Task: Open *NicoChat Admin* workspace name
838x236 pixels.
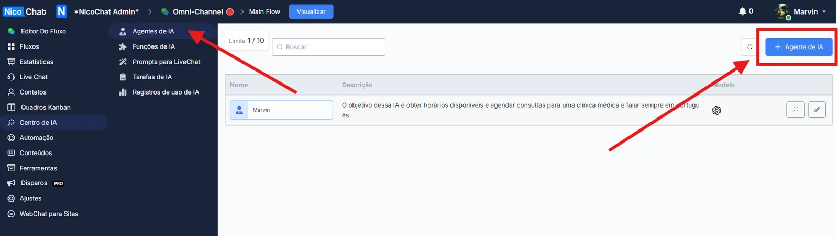Action: [x=106, y=11]
